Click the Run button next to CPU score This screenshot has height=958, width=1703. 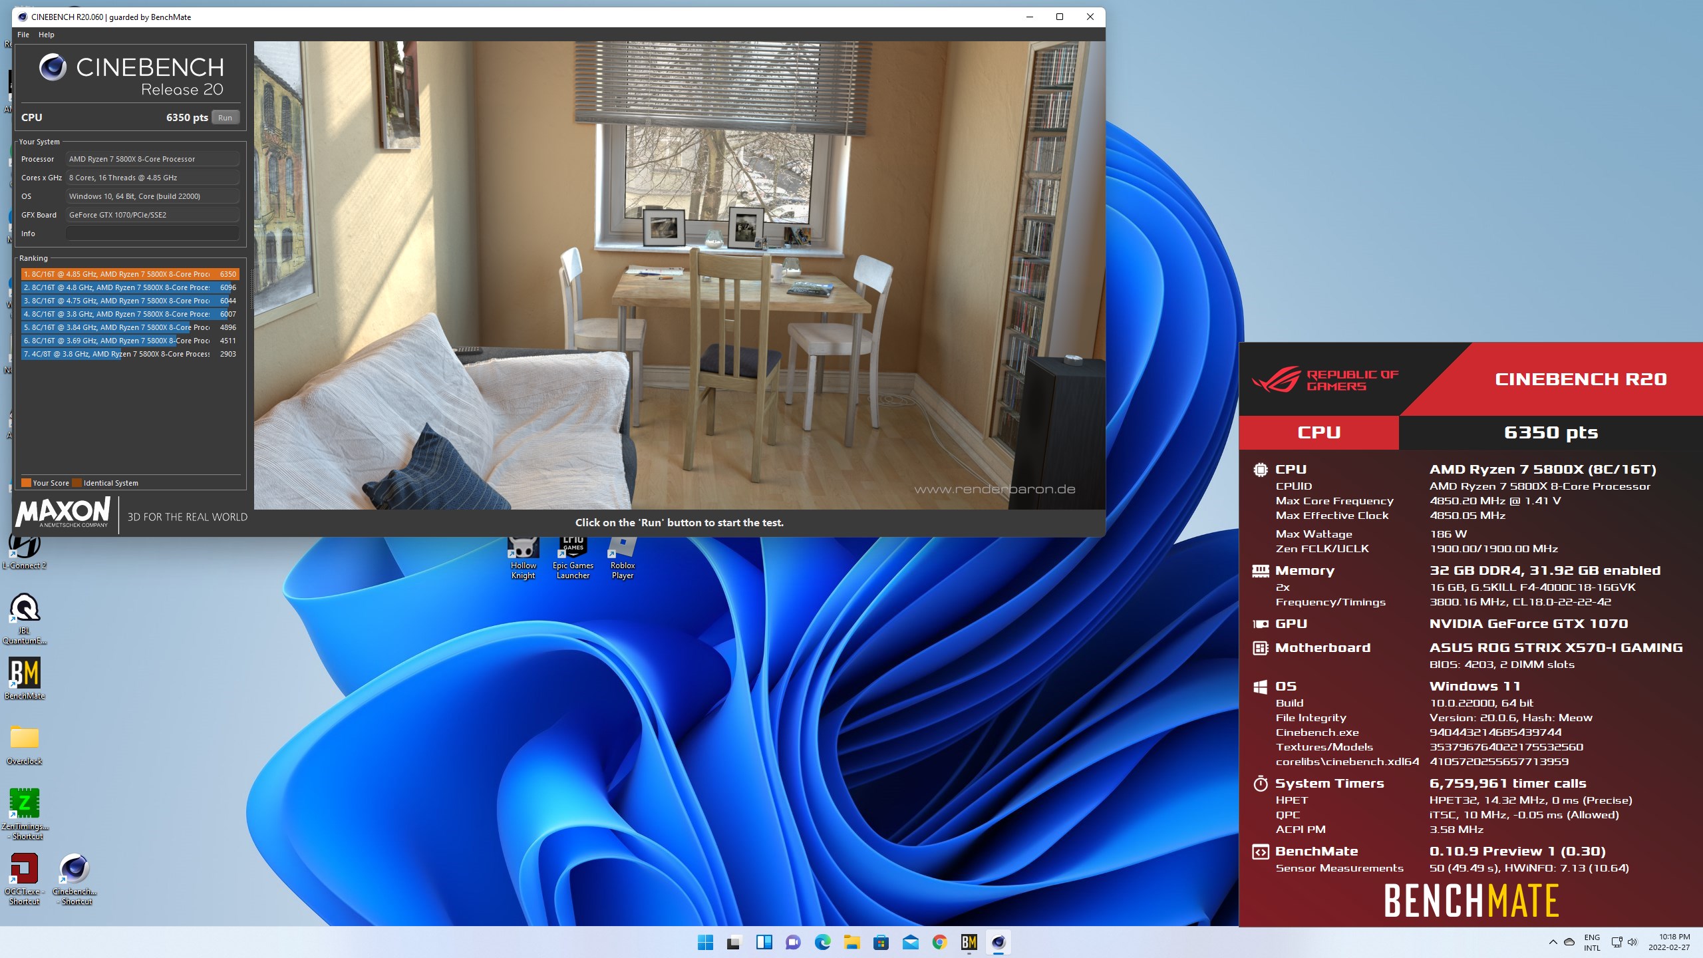coord(226,118)
